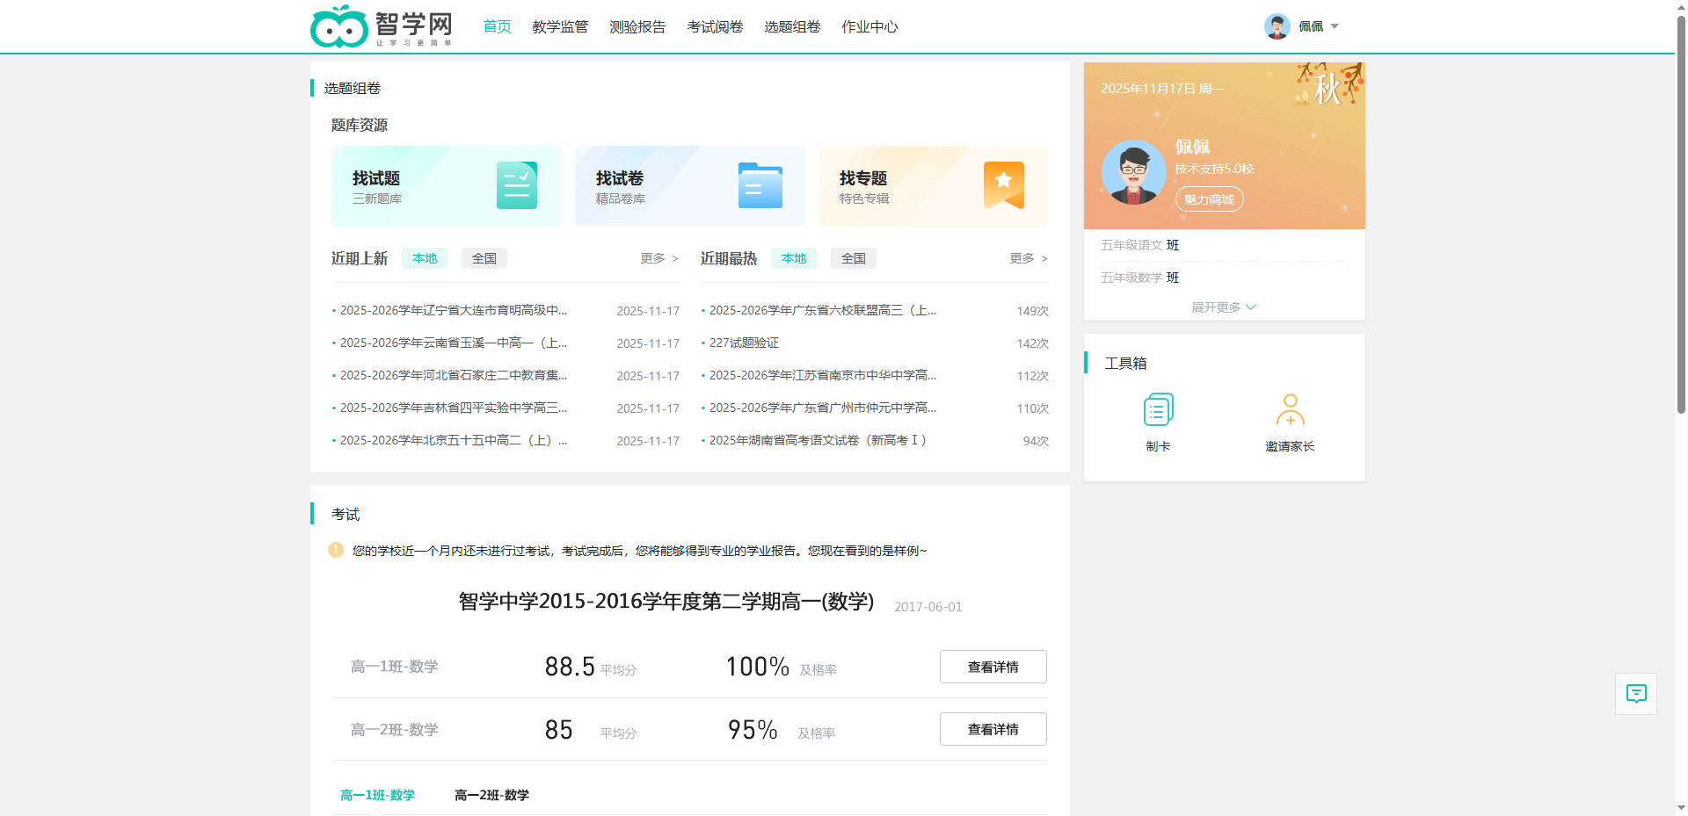Select 本地 filter under 近期上新
This screenshot has height=816, width=1688.
425,258
